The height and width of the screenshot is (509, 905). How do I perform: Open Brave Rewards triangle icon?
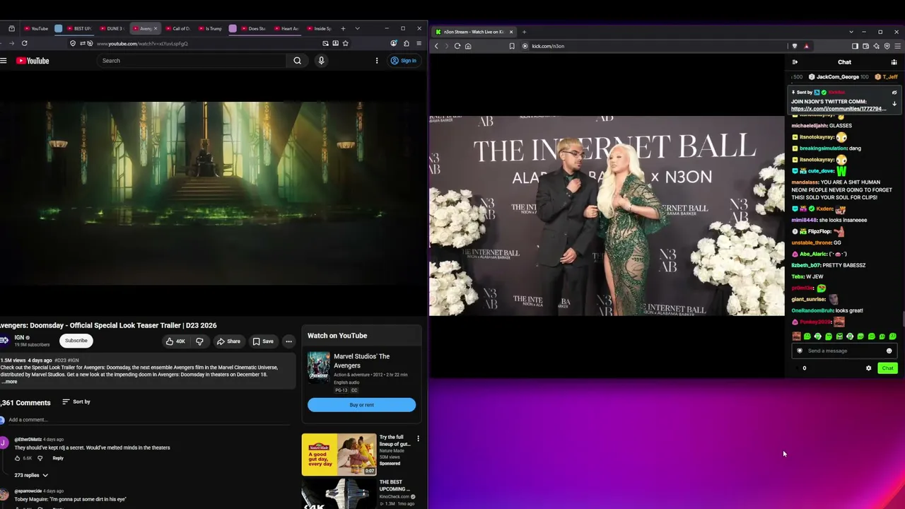pos(806,46)
